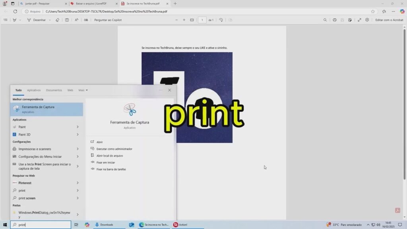Open volume control in system tray
This screenshot has height=229, width=407.
point(378,225)
